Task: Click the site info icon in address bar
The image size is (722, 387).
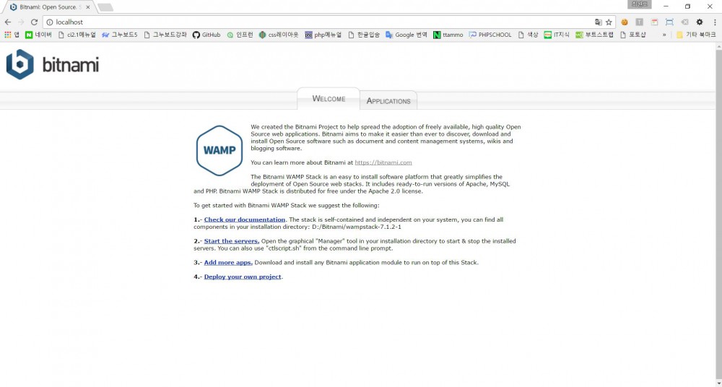Action: click(50, 22)
